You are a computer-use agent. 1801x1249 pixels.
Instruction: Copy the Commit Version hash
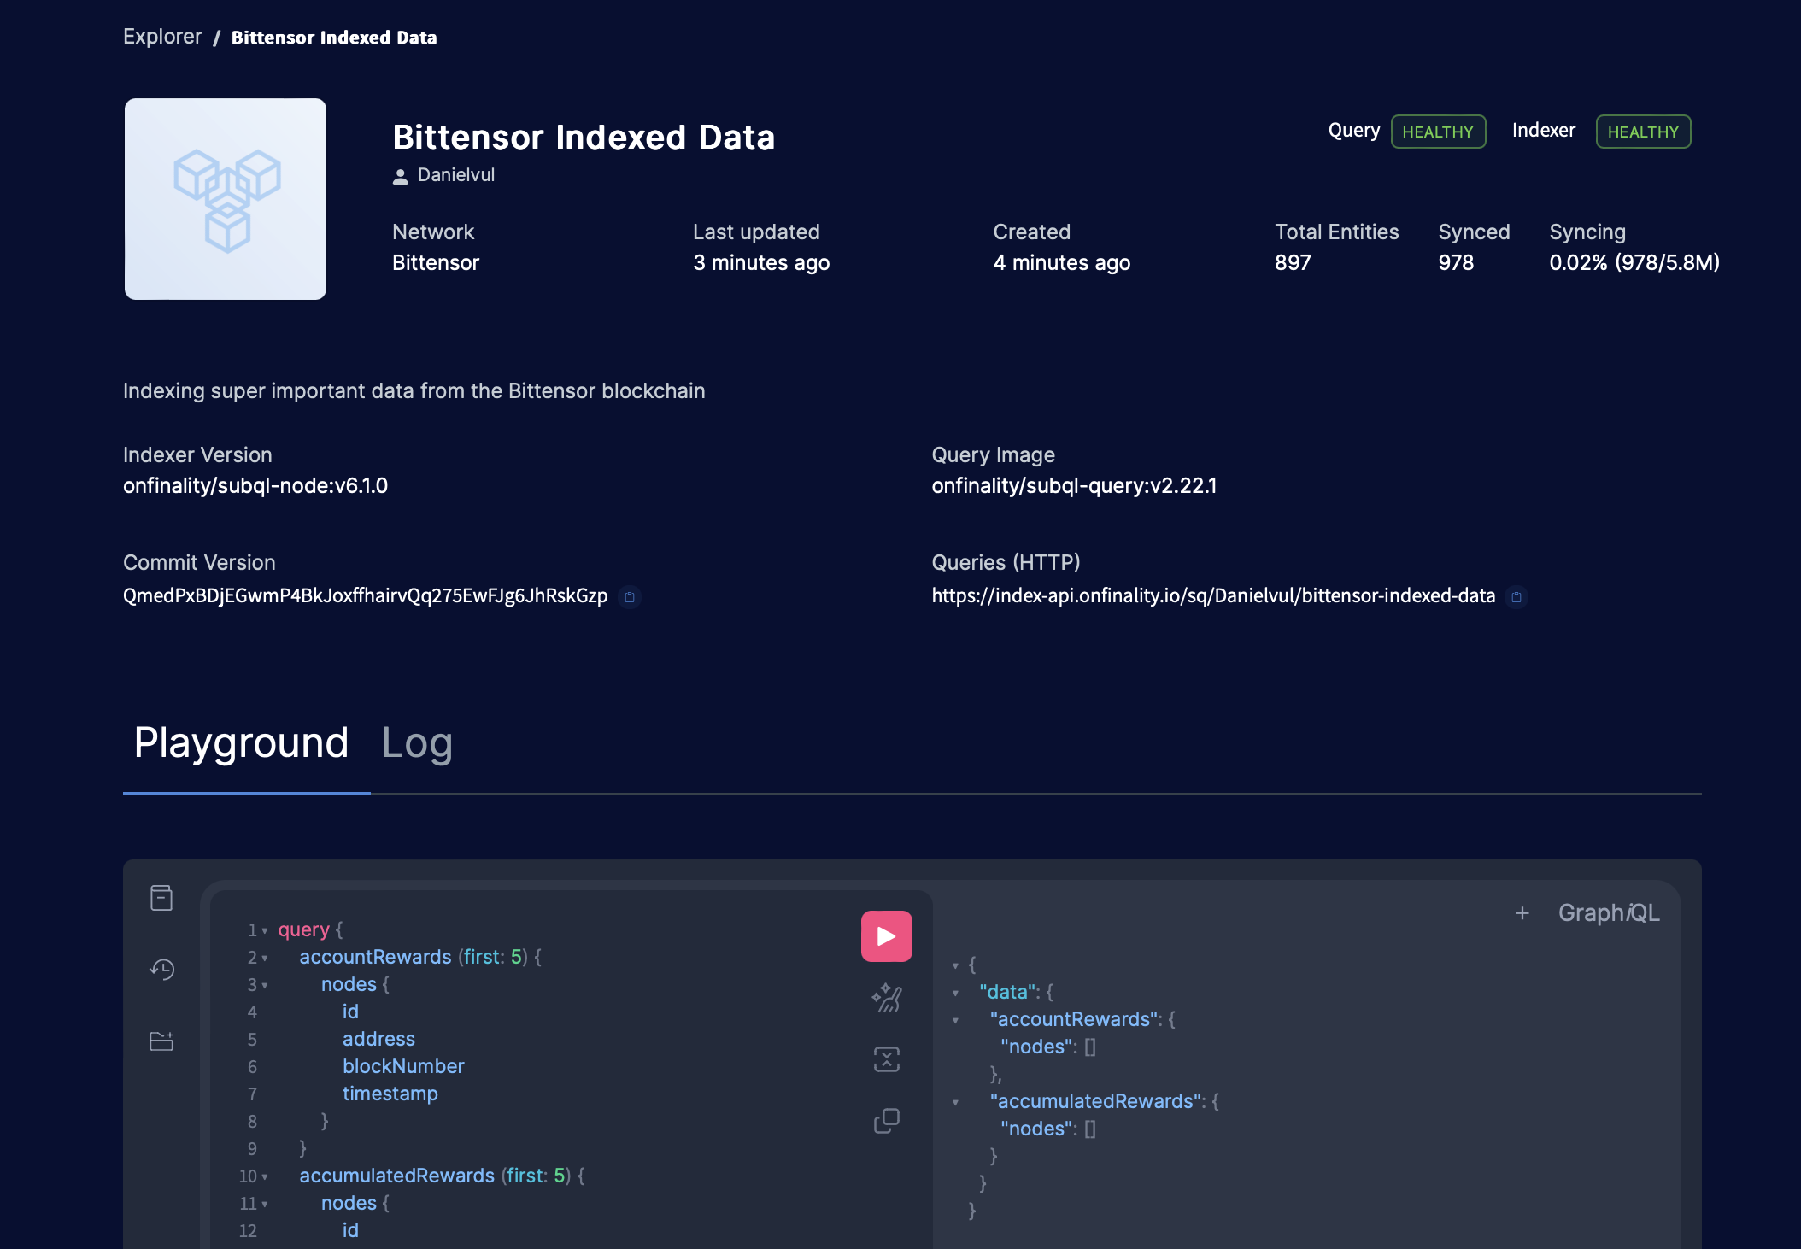click(630, 597)
